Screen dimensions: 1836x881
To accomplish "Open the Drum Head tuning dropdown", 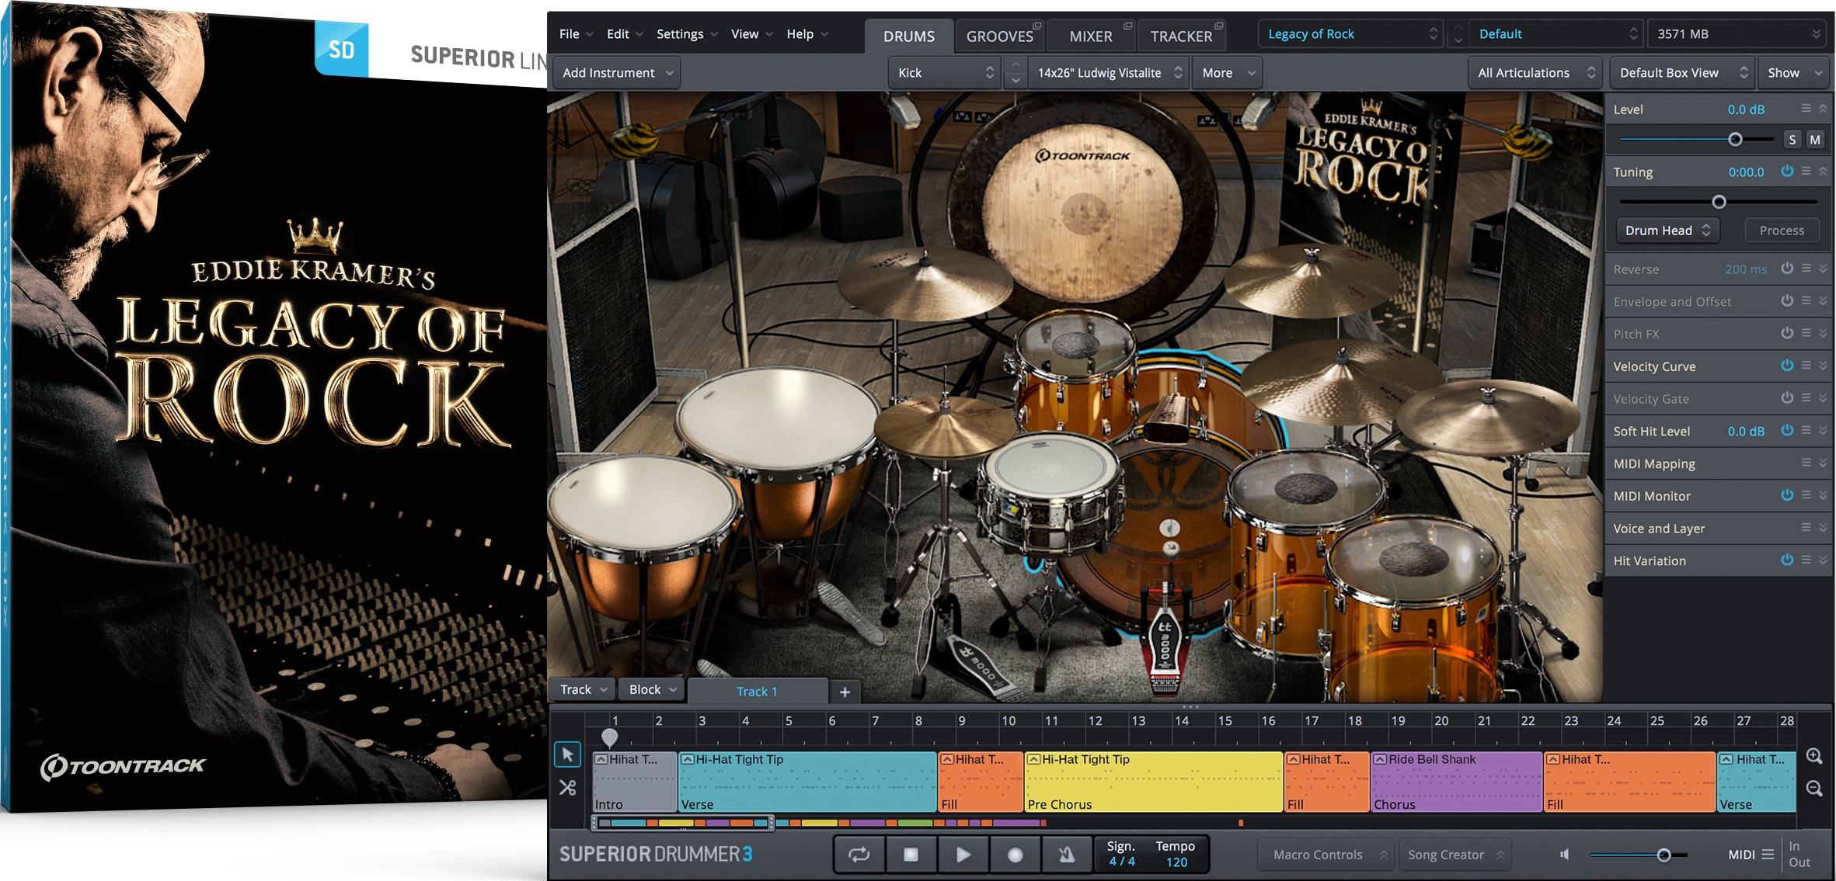I will (x=1667, y=231).
